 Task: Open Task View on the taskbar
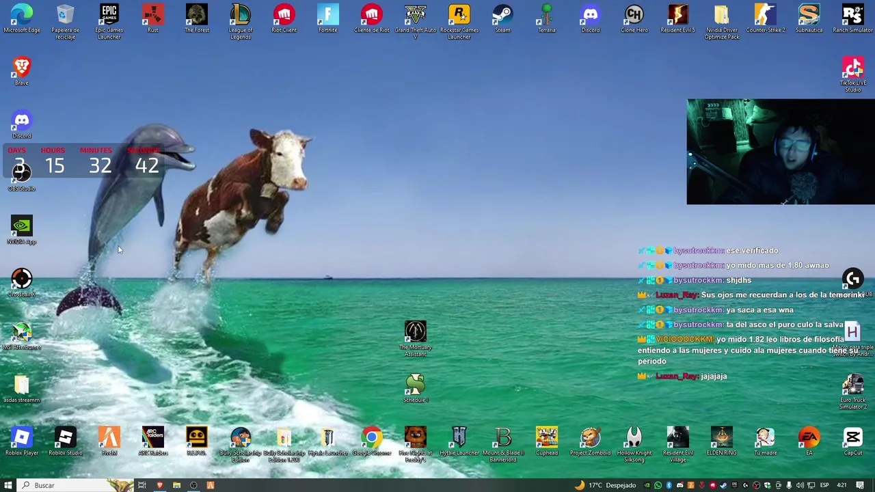pyautogui.click(x=142, y=485)
